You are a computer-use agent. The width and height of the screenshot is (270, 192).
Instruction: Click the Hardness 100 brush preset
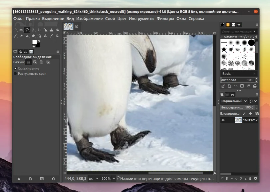(x=251, y=43)
